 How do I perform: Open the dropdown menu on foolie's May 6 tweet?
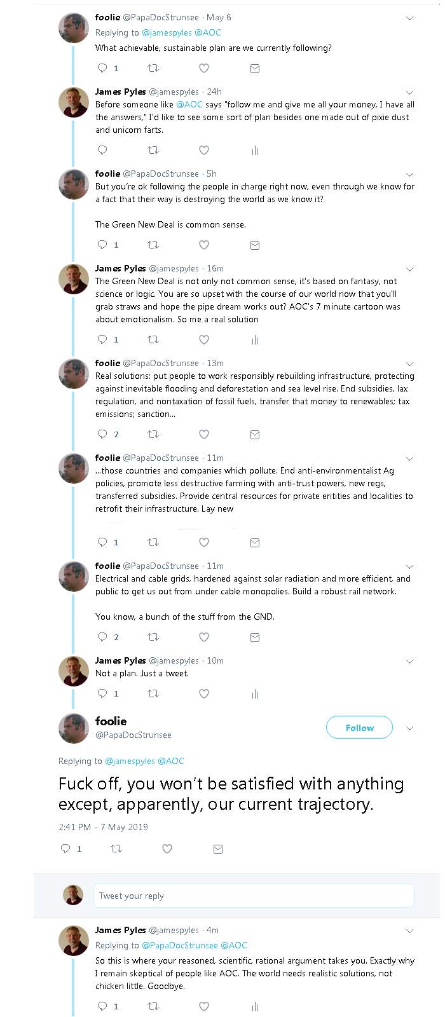coord(409,18)
